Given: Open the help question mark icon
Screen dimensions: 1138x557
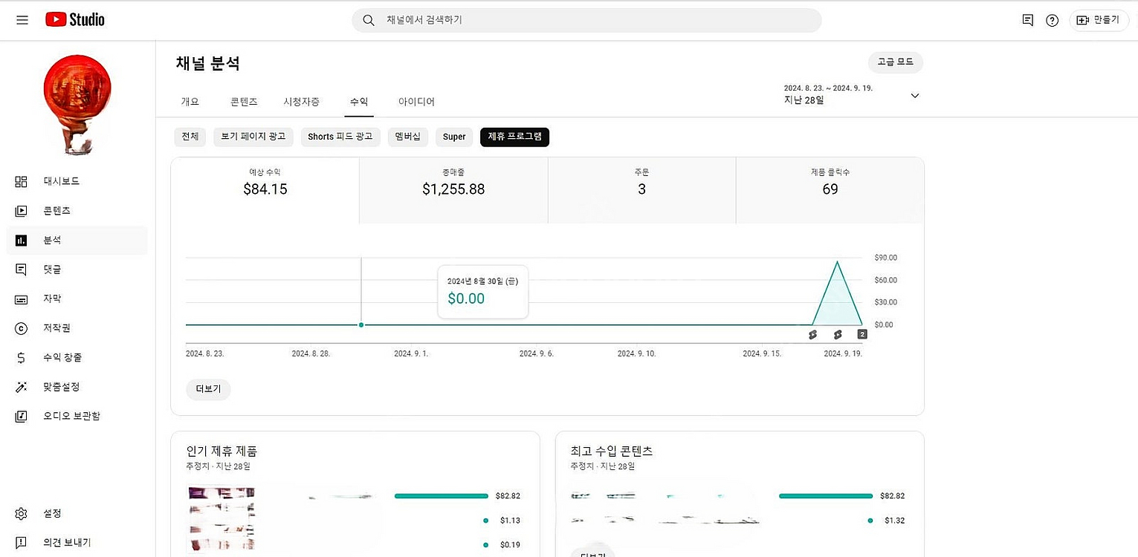Looking at the screenshot, I should tap(1052, 20).
